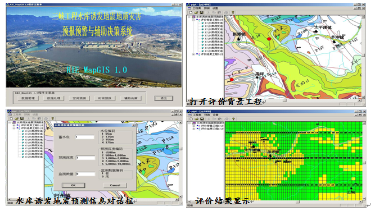Expand 评价结果工程 node in 打开评价背景工程 window

pyautogui.click(x=193, y=54)
